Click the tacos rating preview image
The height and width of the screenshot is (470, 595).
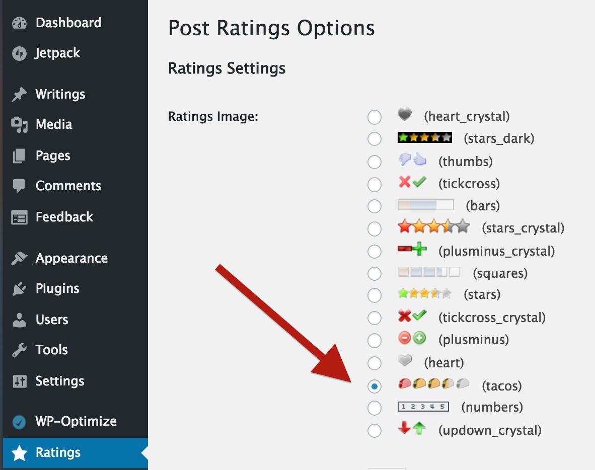[x=433, y=384]
